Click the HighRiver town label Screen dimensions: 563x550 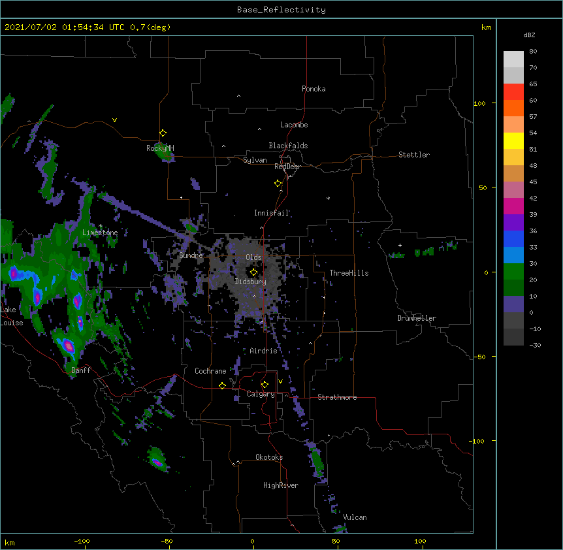click(281, 485)
